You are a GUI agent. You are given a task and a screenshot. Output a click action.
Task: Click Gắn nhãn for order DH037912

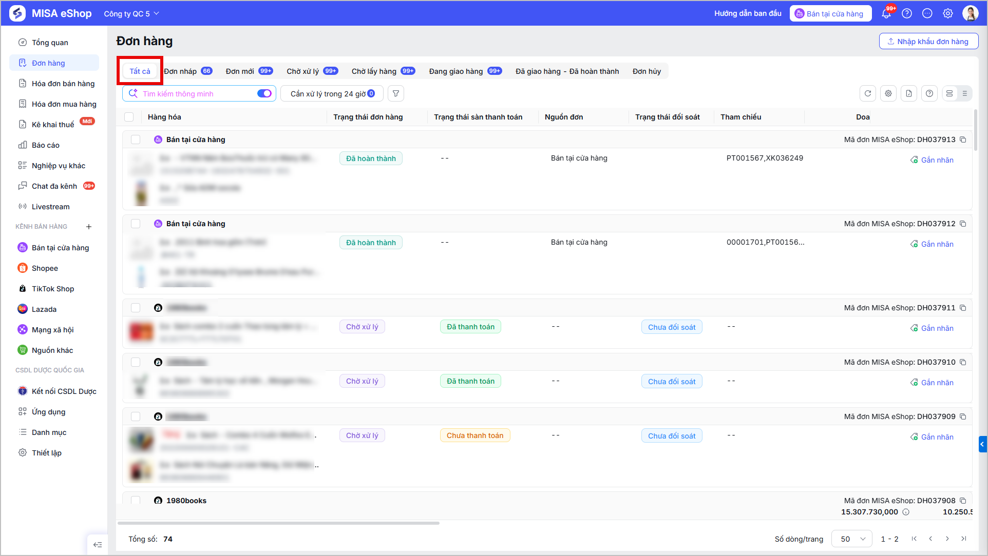(932, 244)
